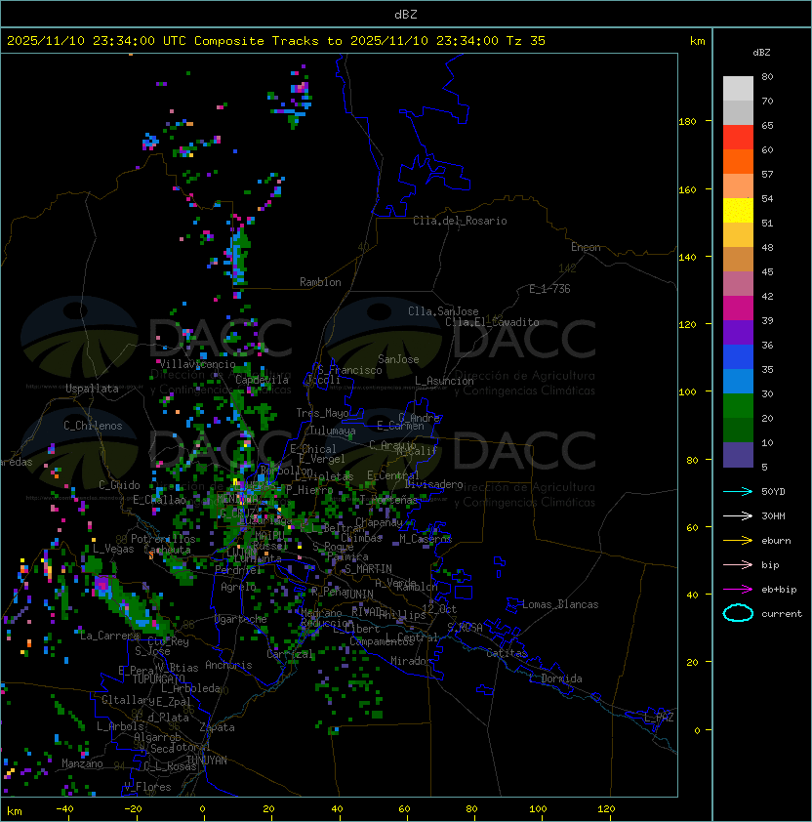Click the 'Potrerillos' map label

[163, 539]
